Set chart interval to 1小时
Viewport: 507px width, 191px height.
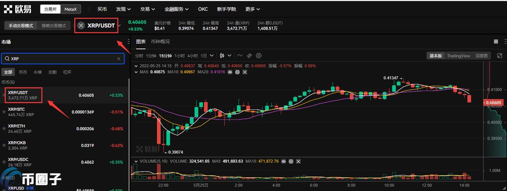(x=180, y=56)
